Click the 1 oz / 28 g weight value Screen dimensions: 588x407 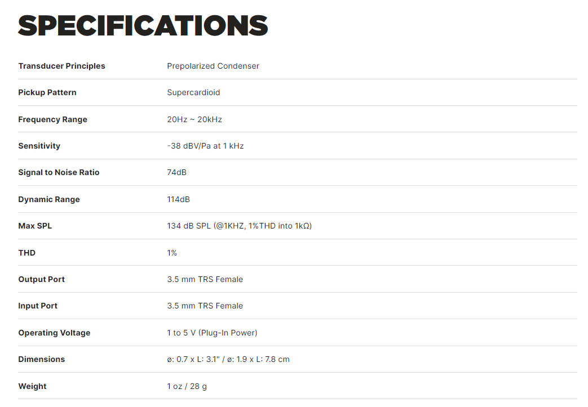coord(187,386)
